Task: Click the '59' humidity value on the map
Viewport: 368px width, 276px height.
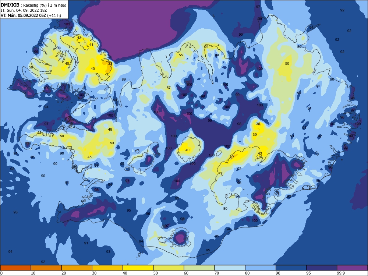Action: click(31, 67)
